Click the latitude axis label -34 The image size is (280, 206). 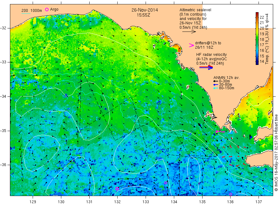3,96
